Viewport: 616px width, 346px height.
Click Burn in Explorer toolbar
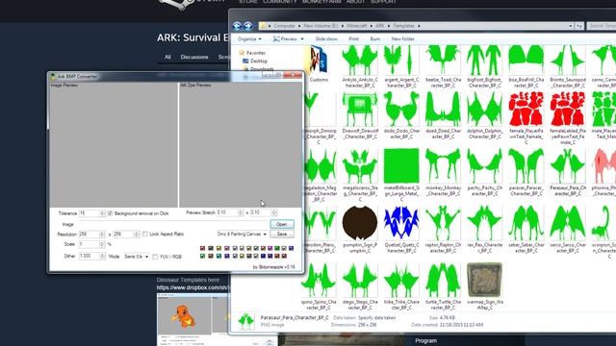(x=374, y=38)
